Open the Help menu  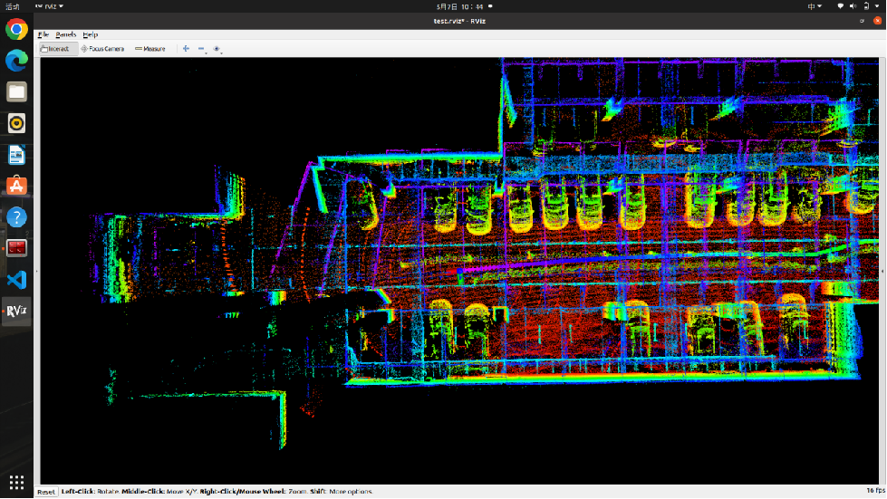(90, 34)
